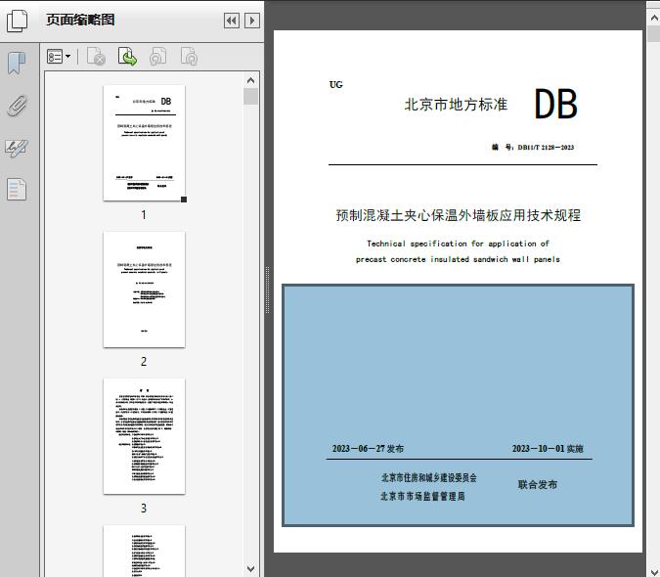
Task: Click the panel splitter grip handle
Action: [x=267, y=290]
